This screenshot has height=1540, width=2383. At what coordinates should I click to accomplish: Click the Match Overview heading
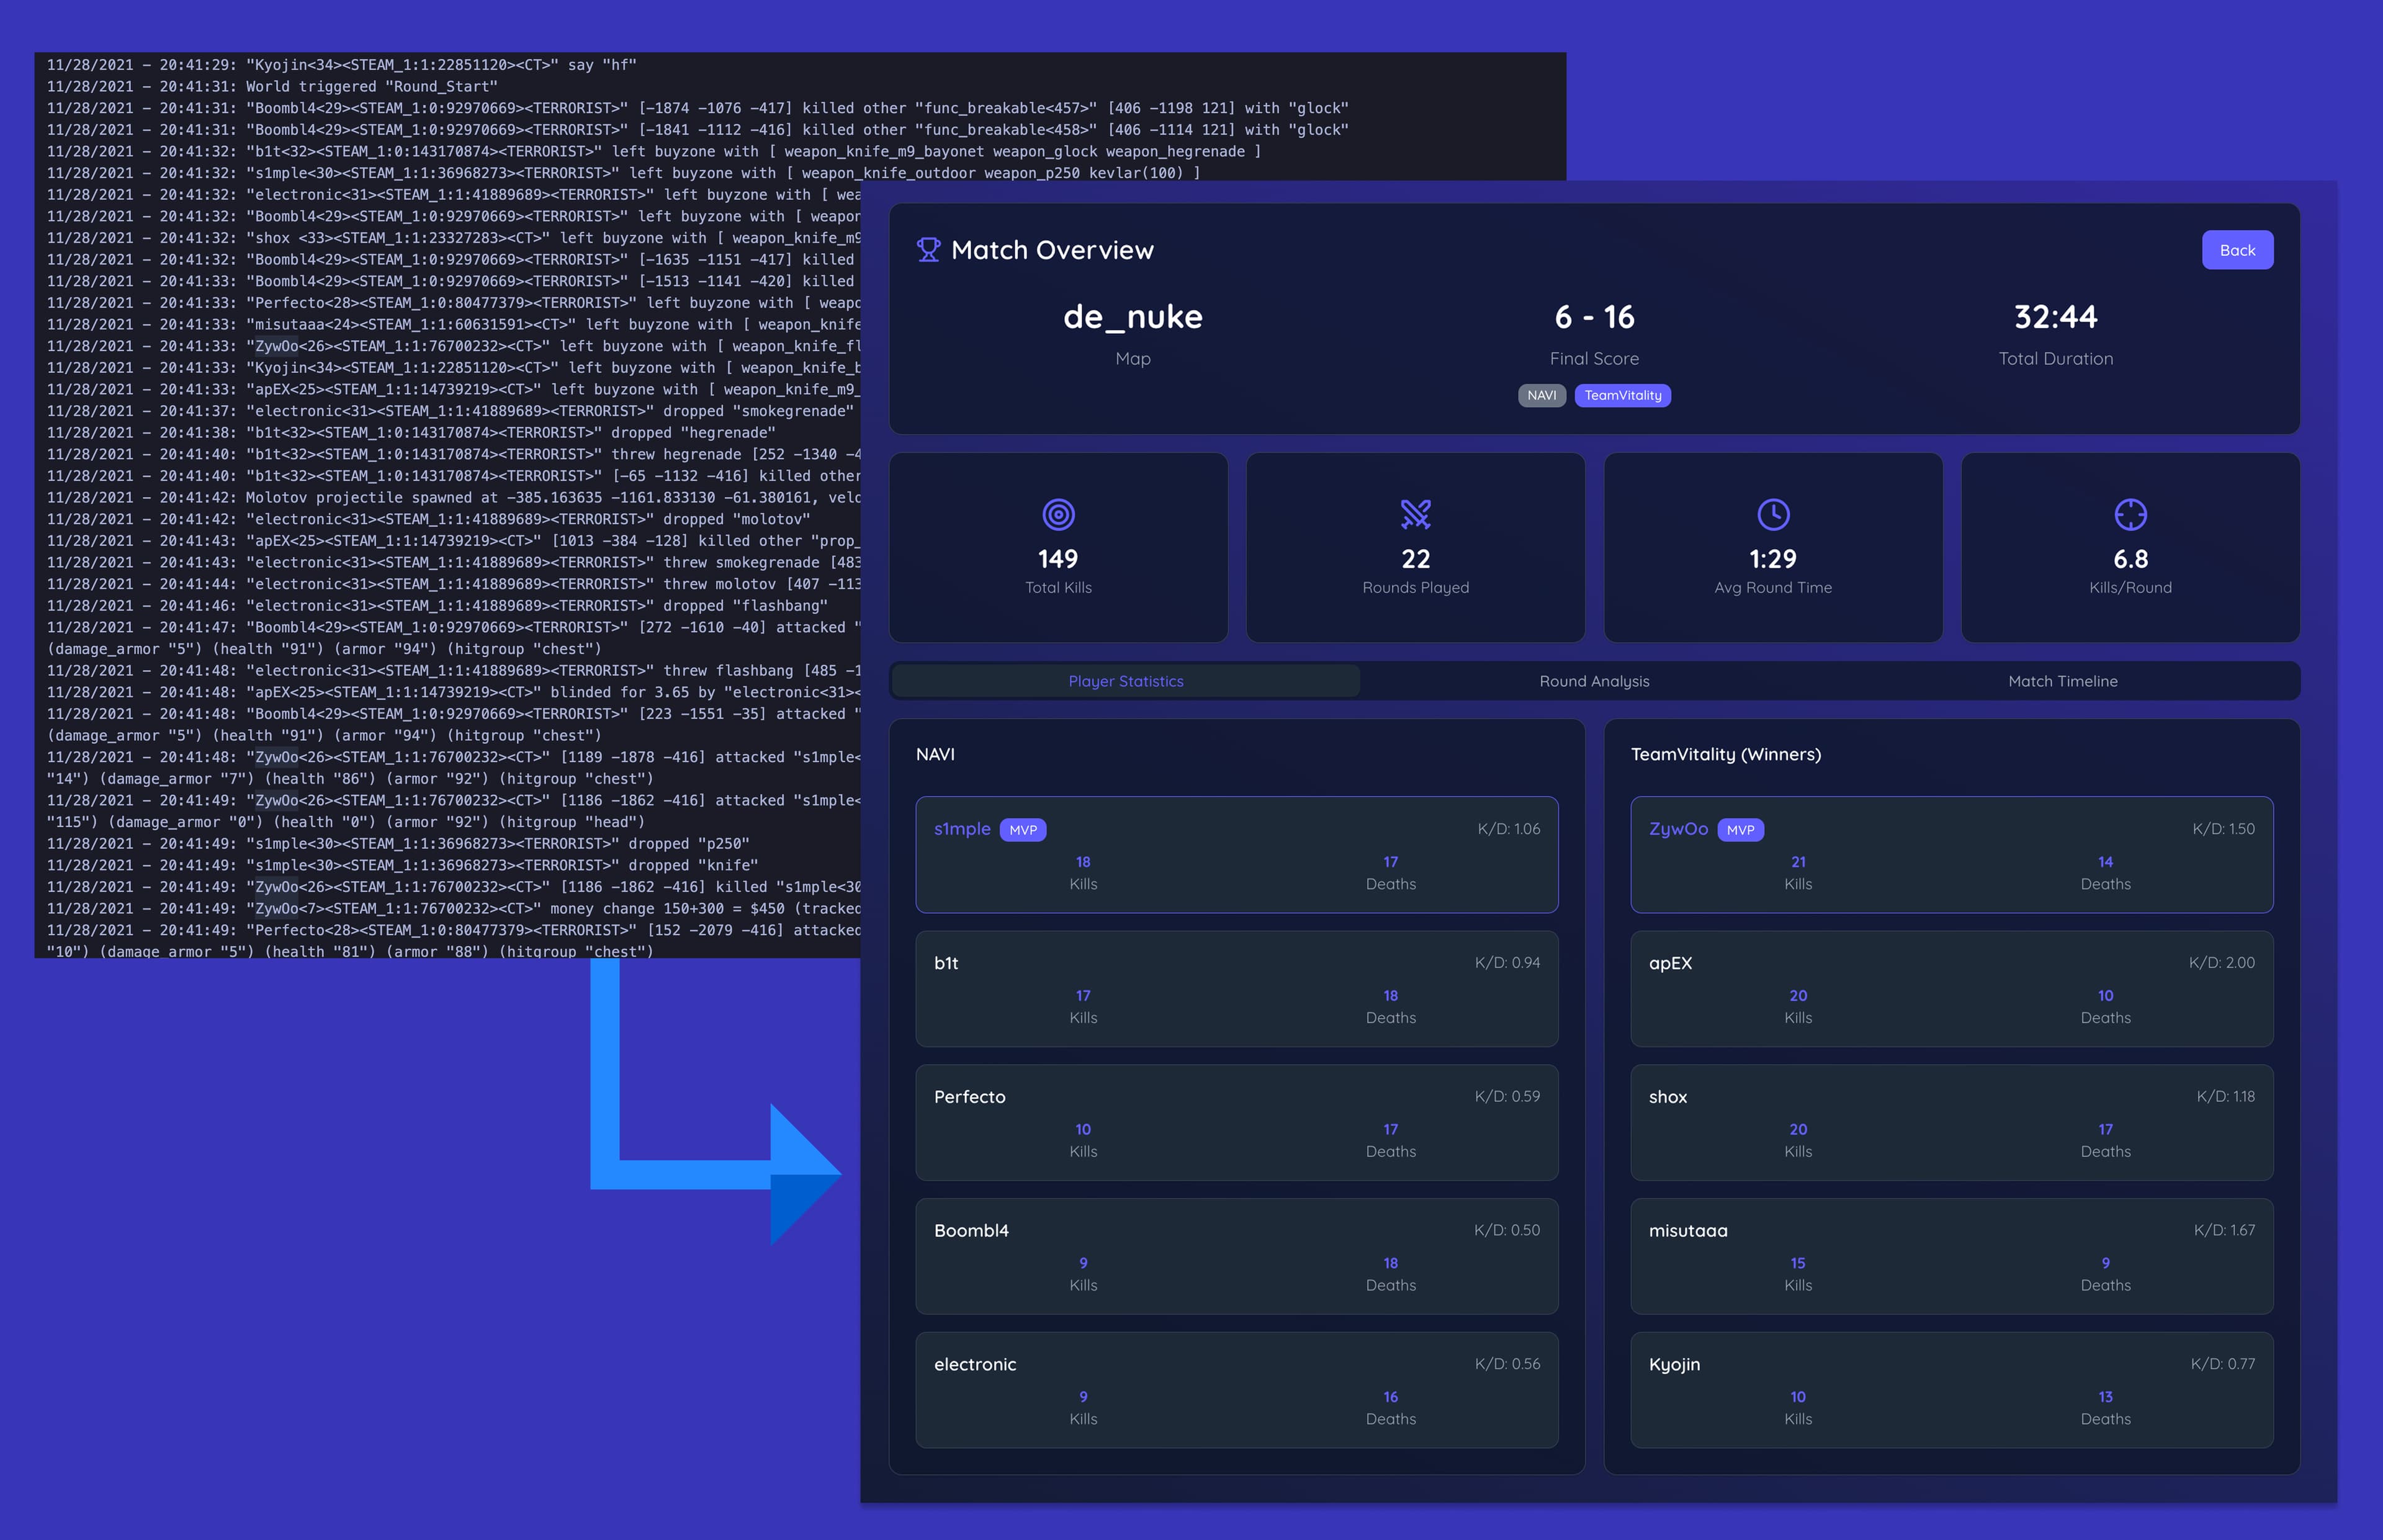1052,250
